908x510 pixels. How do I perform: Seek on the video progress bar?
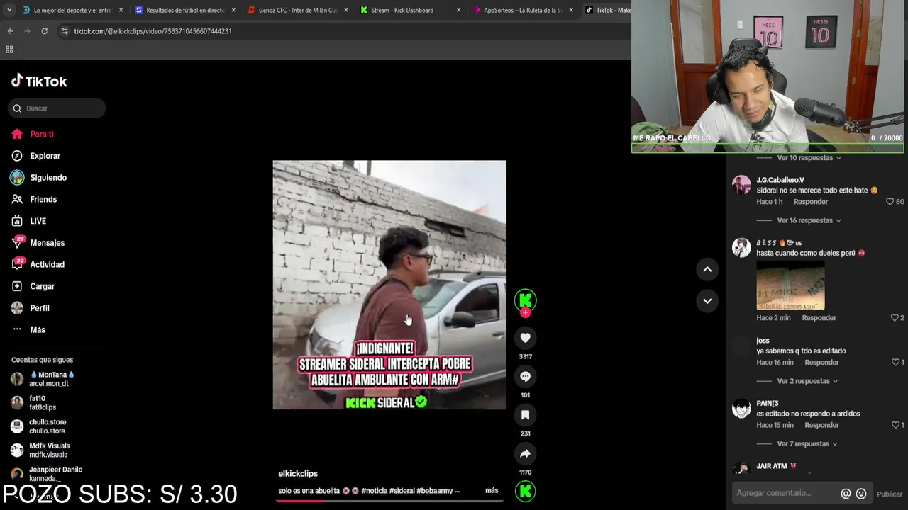pos(389,501)
